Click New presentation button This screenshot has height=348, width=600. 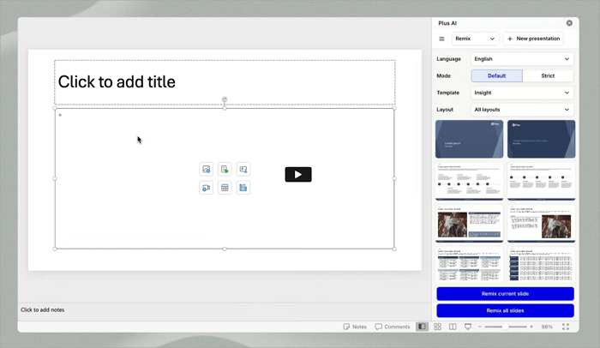(533, 39)
